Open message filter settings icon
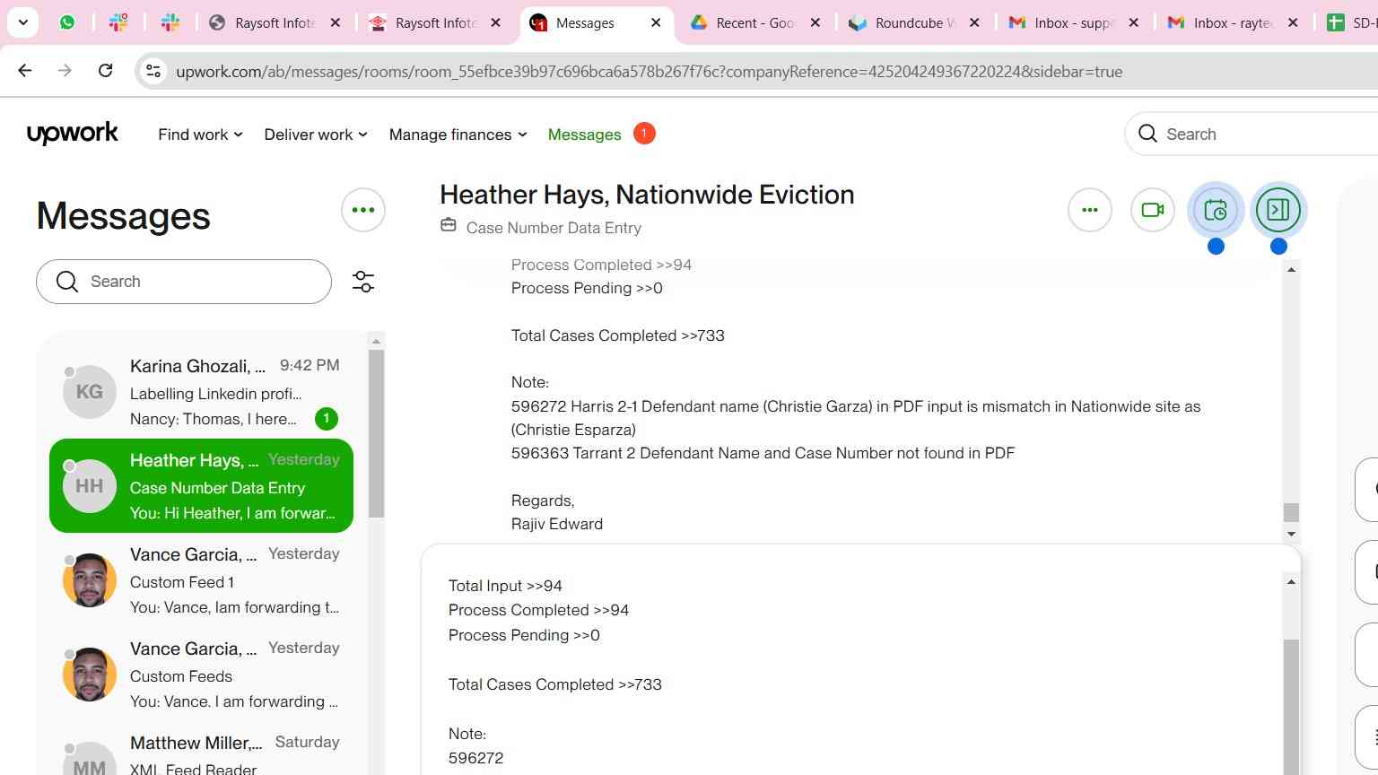Viewport: 1378px width, 775px height. click(x=363, y=282)
